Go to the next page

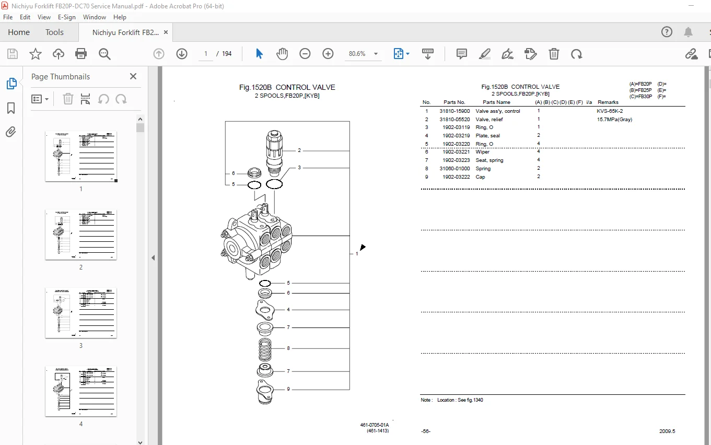(x=182, y=54)
